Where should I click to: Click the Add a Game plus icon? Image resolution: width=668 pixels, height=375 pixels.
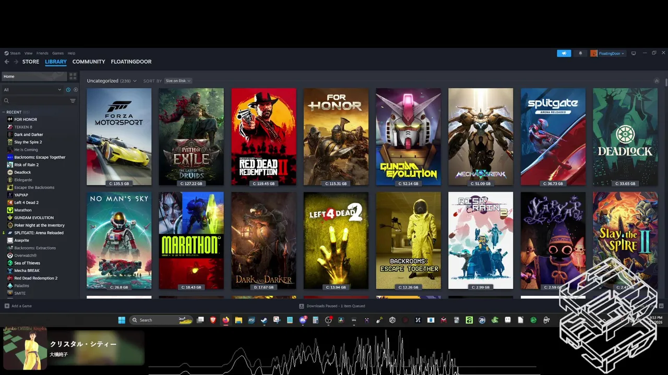pyautogui.click(x=6, y=306)
